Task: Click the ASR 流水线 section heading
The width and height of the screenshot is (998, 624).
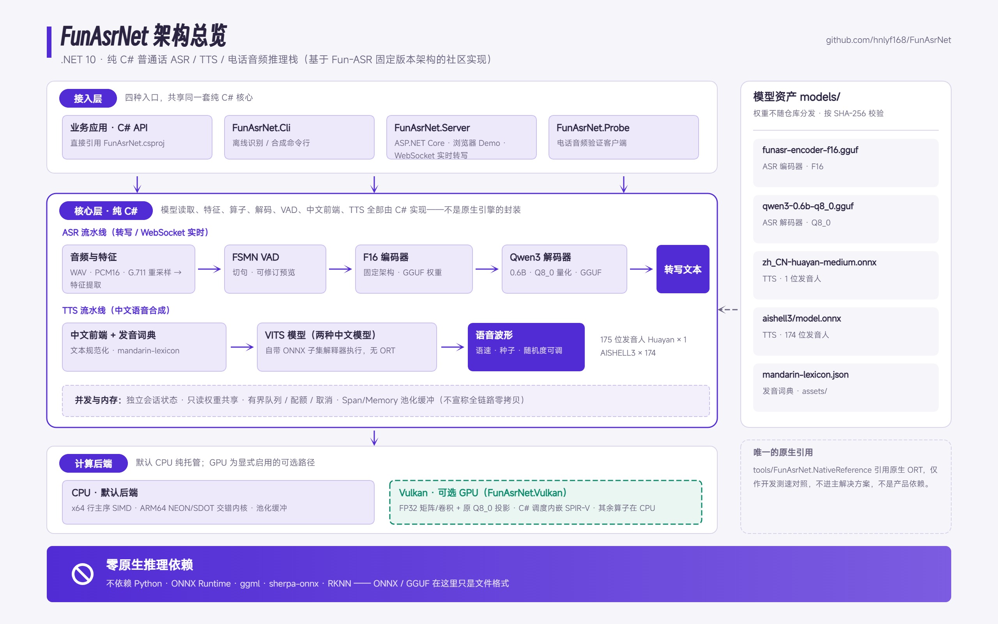Action: click(x=135, y=232)
